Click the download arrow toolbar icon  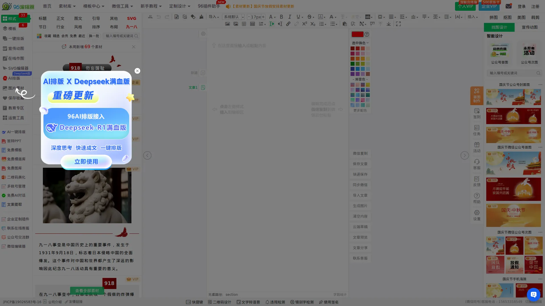click(x=389, y=24)
